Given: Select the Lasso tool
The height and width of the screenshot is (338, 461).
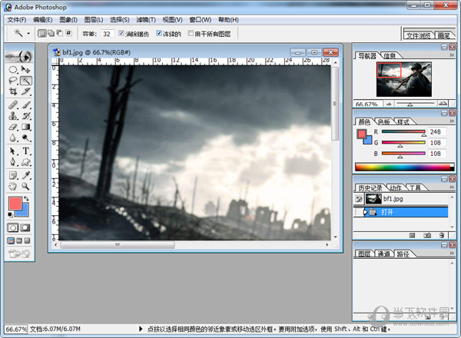Looking at the screenshot, I should point(12,81).
